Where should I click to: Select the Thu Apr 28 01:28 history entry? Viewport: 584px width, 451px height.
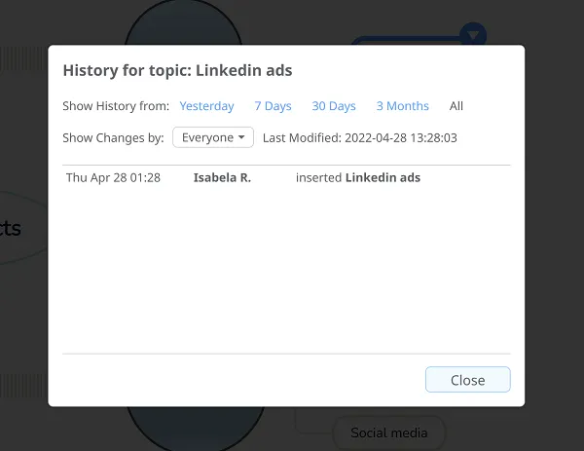pos(113,178)
